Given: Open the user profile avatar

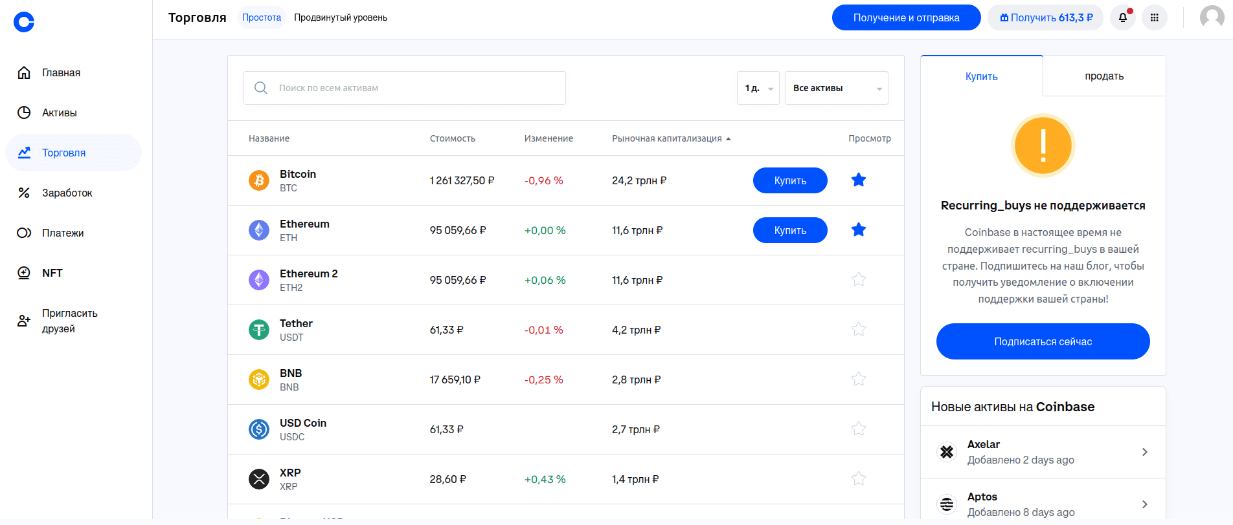Looking at the screenshot, I should point(1212,17).
